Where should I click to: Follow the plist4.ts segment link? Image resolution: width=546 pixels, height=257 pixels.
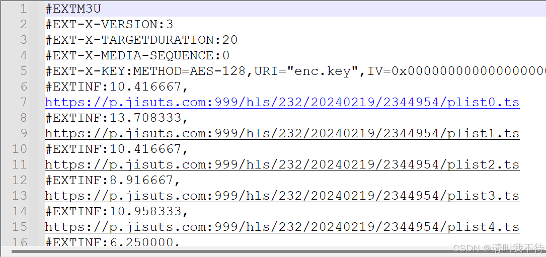click(x=282, y=227)
